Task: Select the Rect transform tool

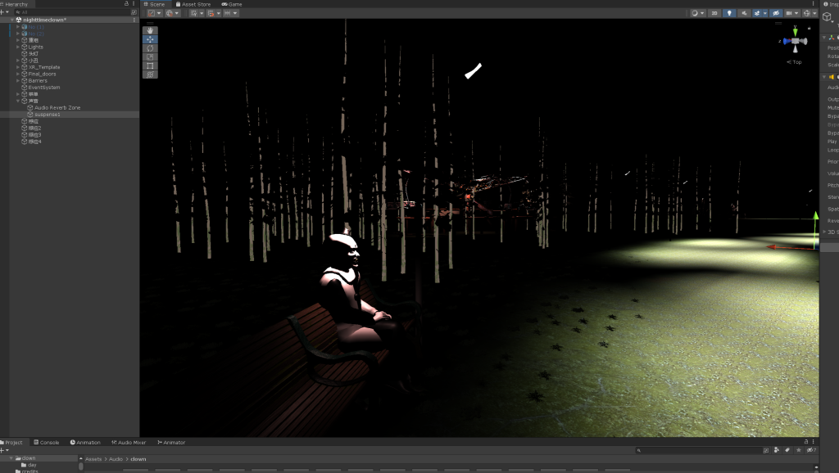Action: [x=150, y=65]
